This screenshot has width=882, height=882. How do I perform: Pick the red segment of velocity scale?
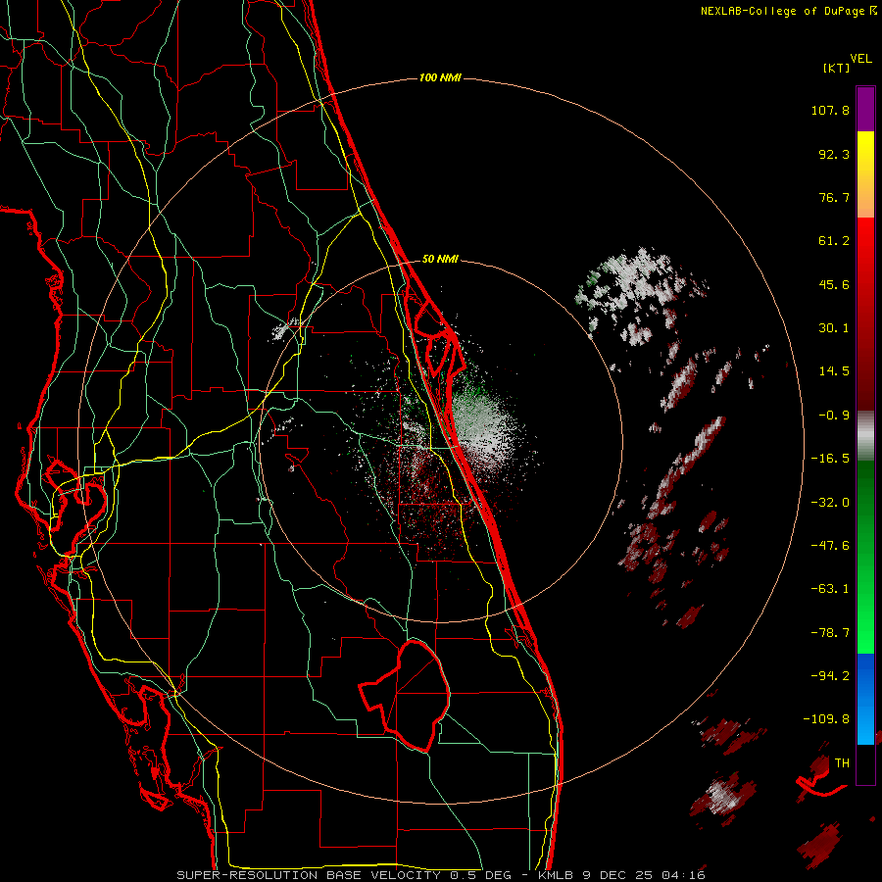(865, 314)
